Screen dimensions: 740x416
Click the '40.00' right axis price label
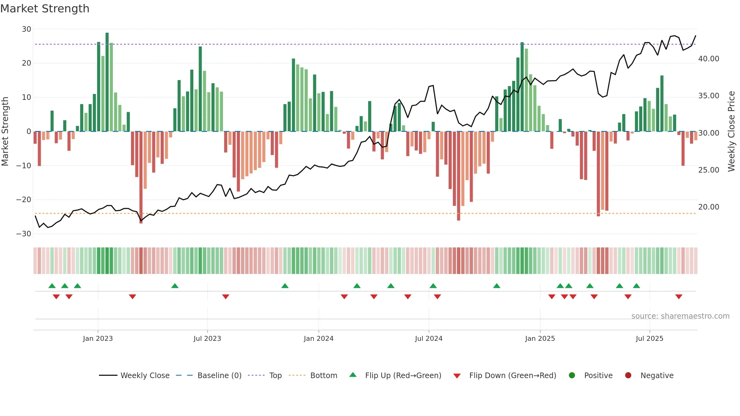coord(709,59)
